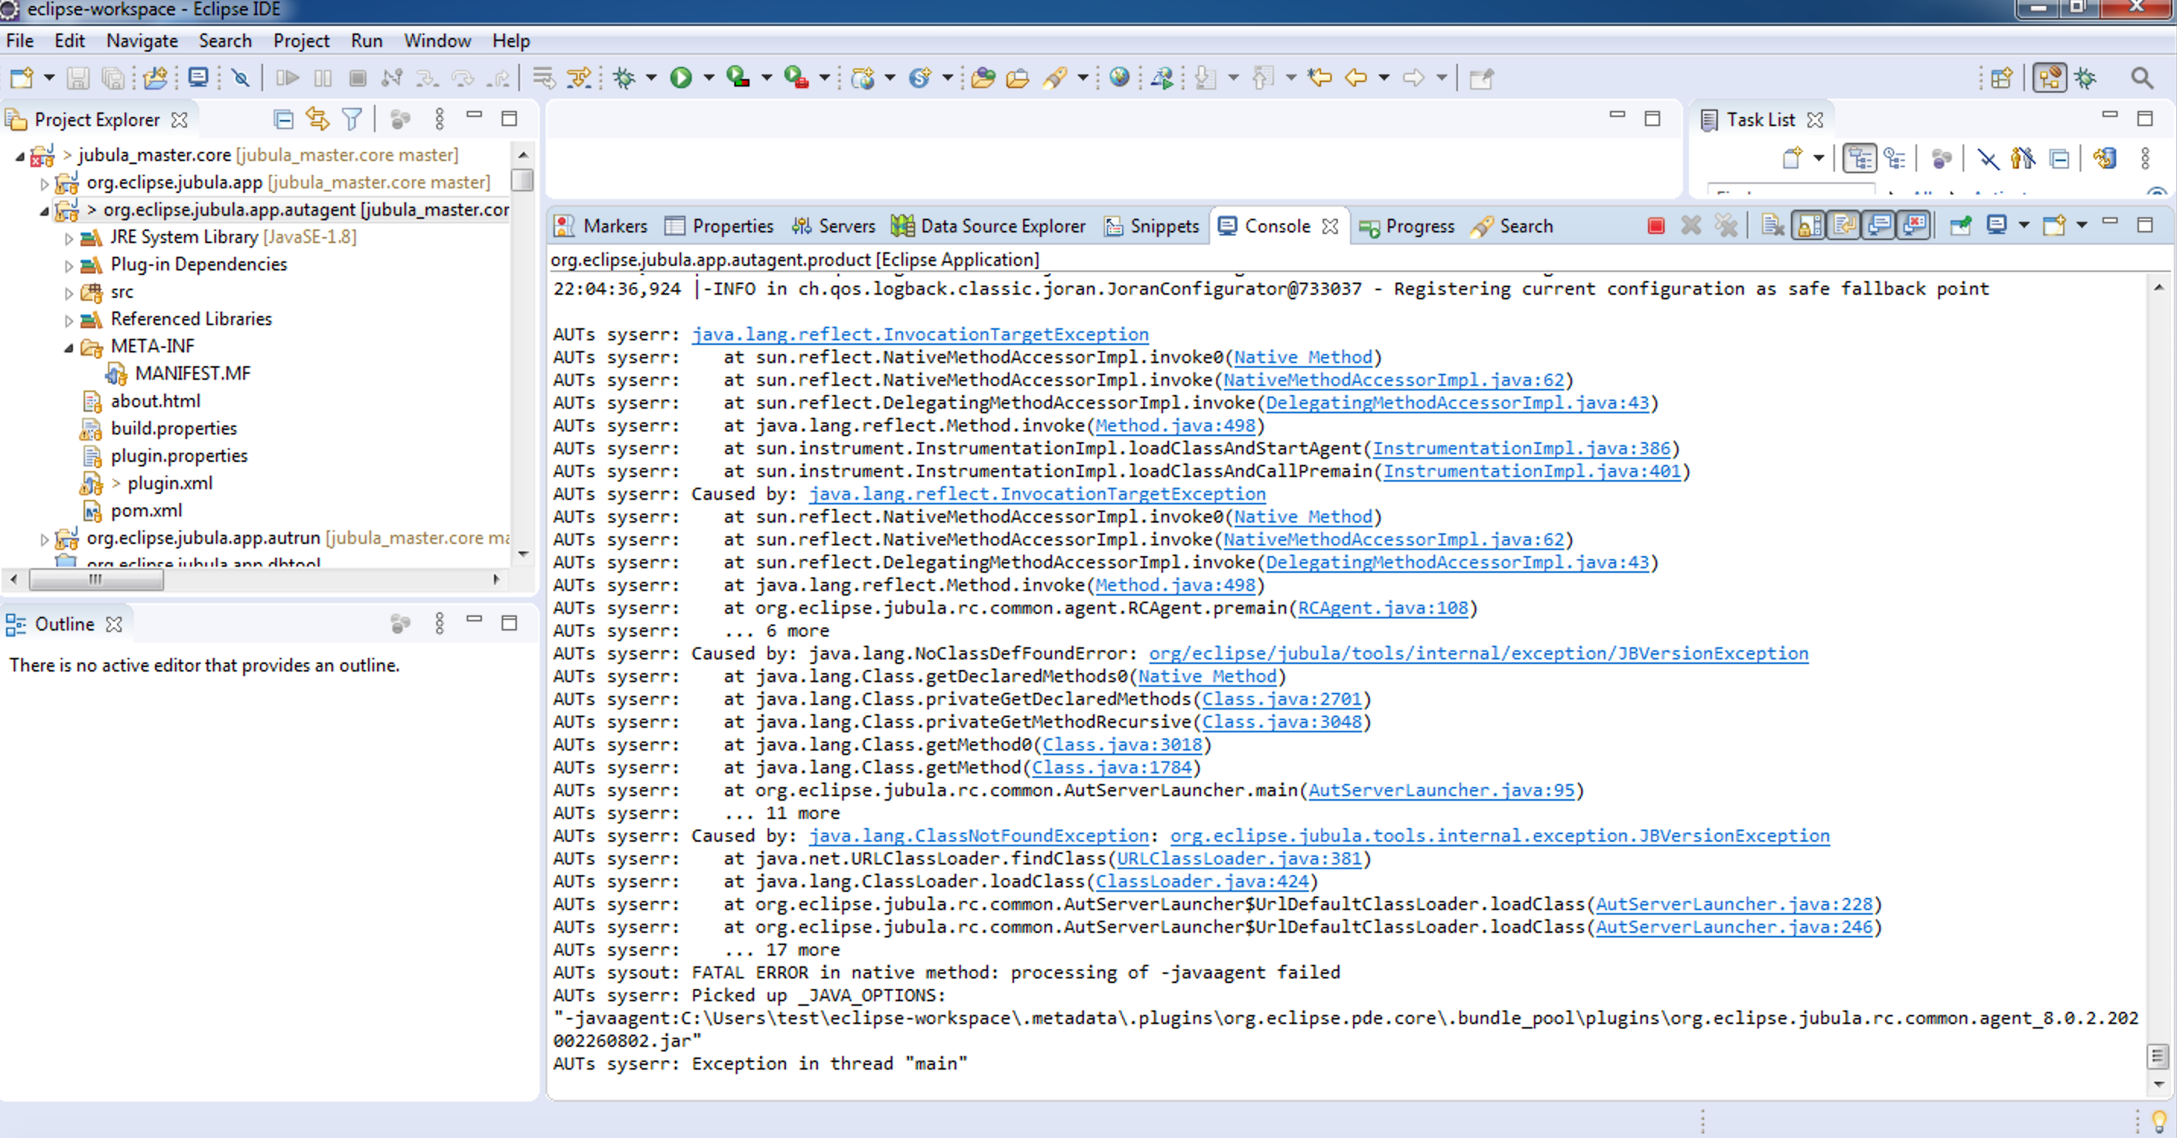Switch to the Debug perspective bug icon
This screenshot has width=2177, height=1138.
point(2086,78)
